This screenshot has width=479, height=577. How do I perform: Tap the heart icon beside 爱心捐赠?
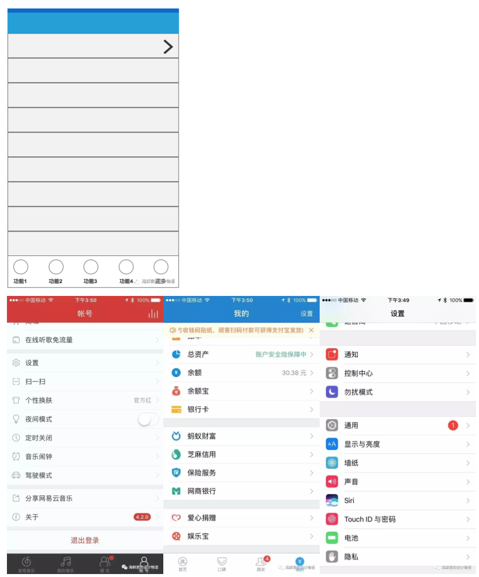coord(176,518)
